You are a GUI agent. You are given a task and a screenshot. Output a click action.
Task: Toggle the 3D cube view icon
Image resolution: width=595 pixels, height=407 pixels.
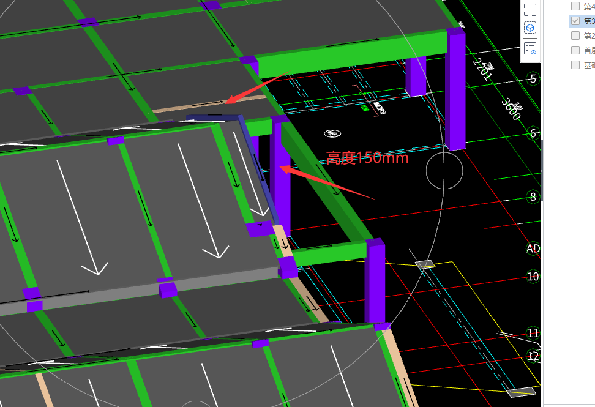pyautogui.click(x=530, y=28)
